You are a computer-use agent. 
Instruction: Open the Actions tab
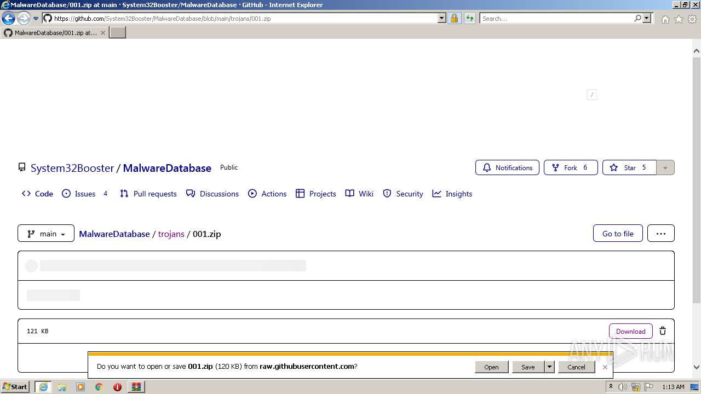[x=267, y=194]
